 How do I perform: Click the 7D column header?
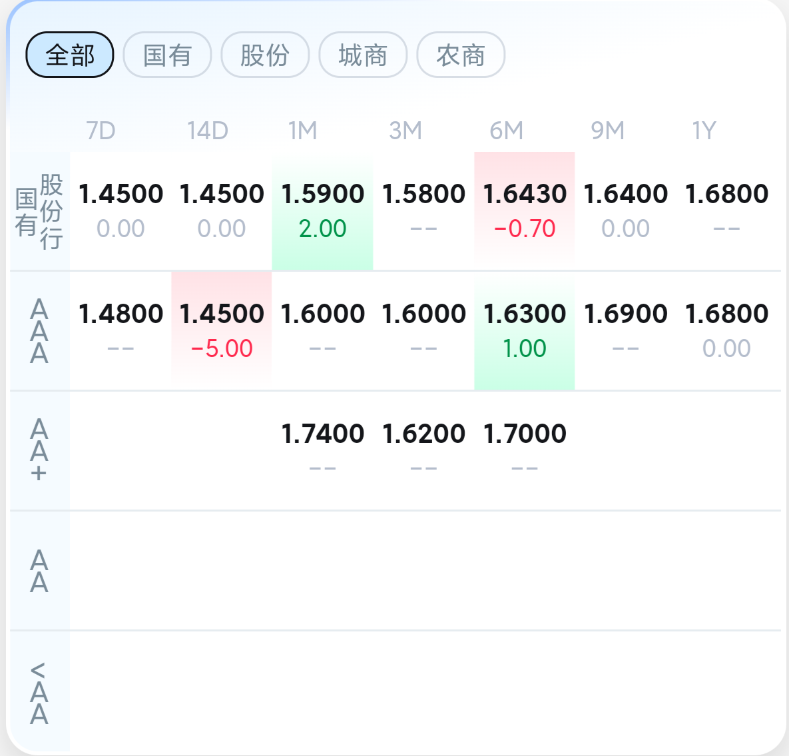coord(101,131)
